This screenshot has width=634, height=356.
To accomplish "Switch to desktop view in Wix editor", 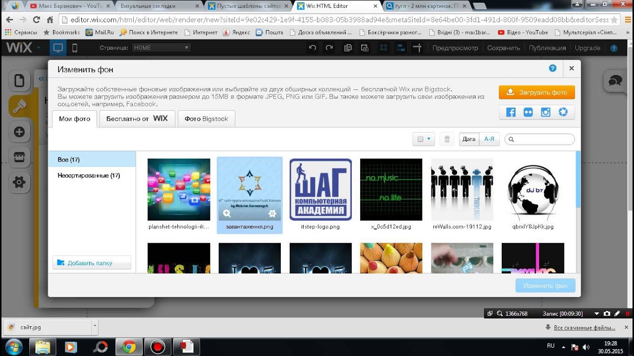I will [58, 48].
